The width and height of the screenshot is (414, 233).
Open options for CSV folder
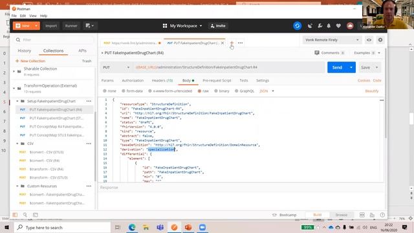pos(89,144)
